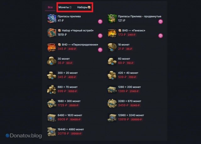Click pink cube icon beside Припасы прилива

pos(100,21)
